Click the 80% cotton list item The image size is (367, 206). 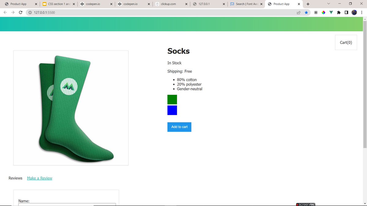187,80
